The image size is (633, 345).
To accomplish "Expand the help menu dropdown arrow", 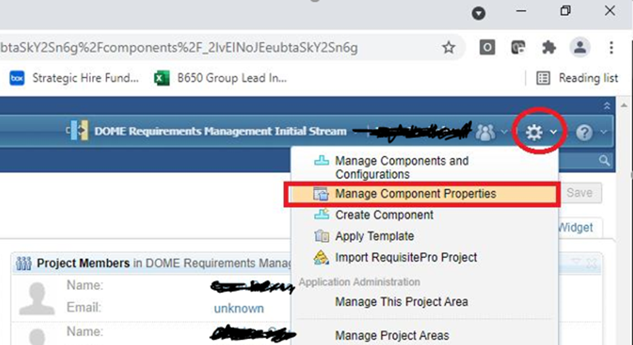I will point(603,133).
